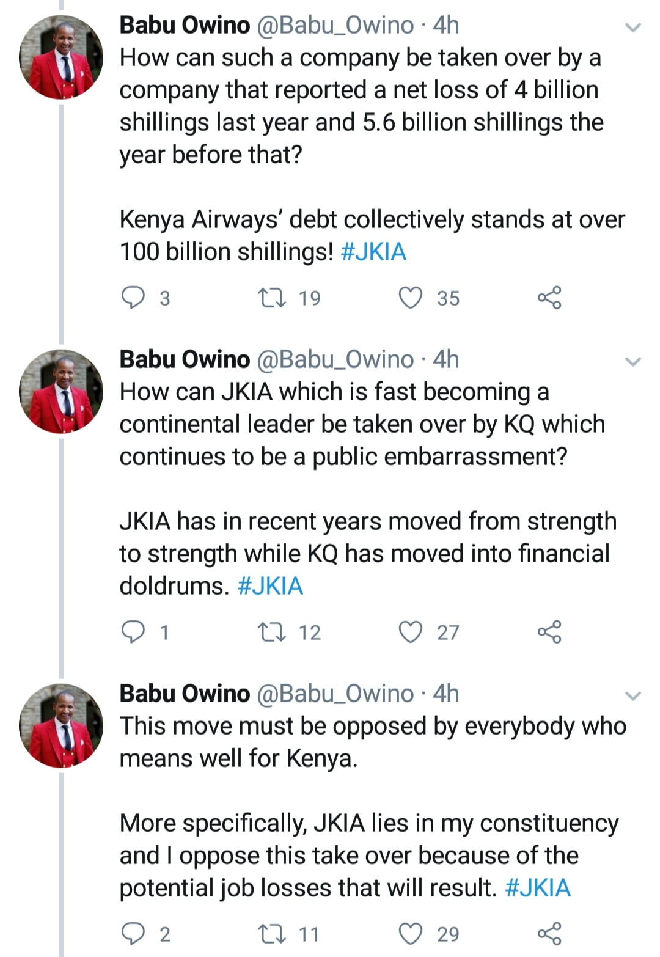Tap #JKIA hashtag after 'doldrums.'

(270, 586)
